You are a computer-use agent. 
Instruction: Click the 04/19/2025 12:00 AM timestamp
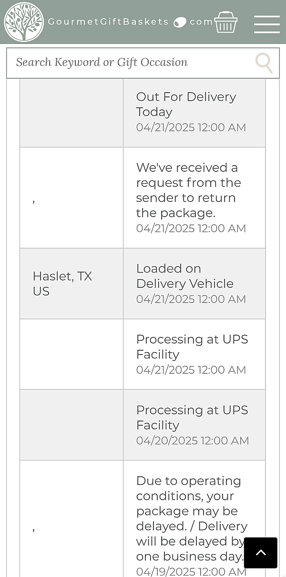point(190,571)
